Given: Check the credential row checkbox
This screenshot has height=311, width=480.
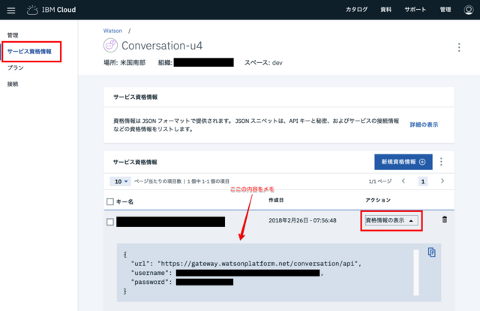Looking at the screenshot, I should tap(110, 222).
